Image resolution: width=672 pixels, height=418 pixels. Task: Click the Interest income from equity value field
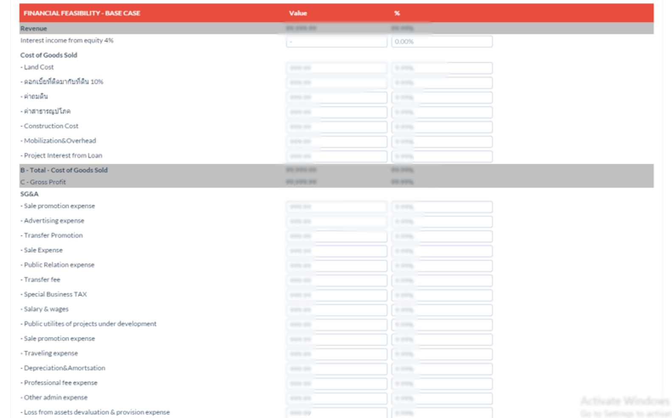pos(336,42)
